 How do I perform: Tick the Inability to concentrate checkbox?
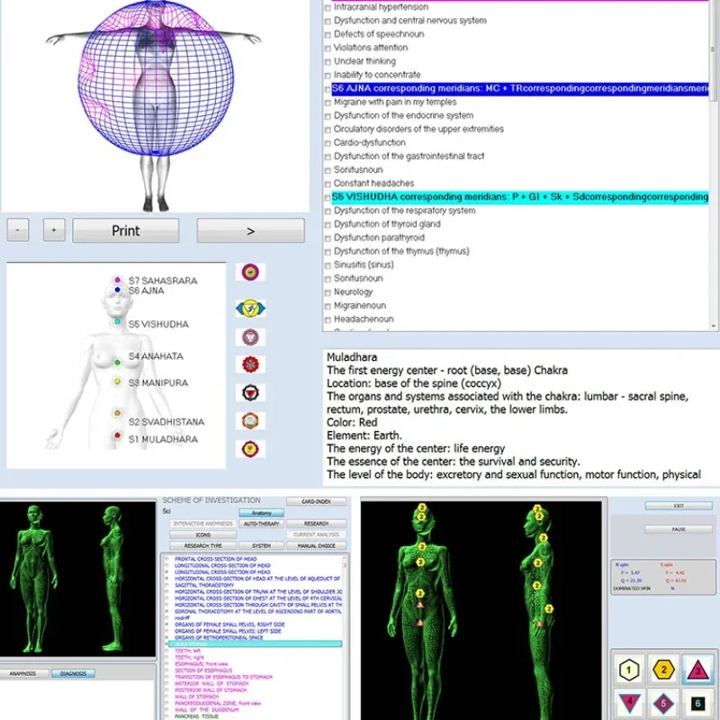tap(328, 76)
